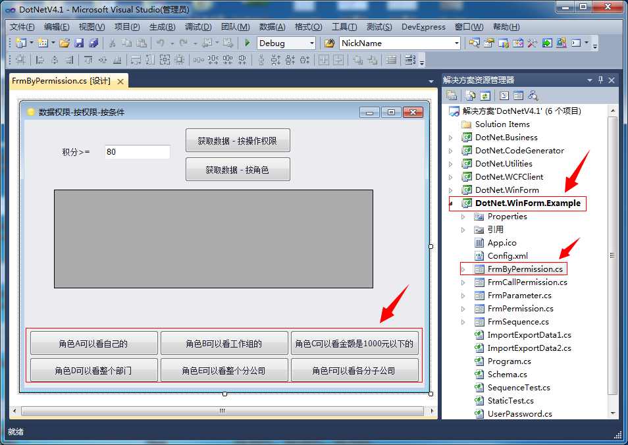Expand the DotNet.CodeGenerator project node
Screen dimensions: 628x445
coord(451,151)
